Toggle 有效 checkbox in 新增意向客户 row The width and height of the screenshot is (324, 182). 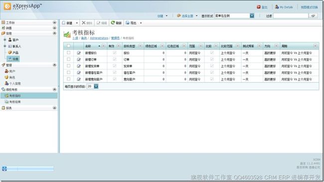[x=115, y=79]
